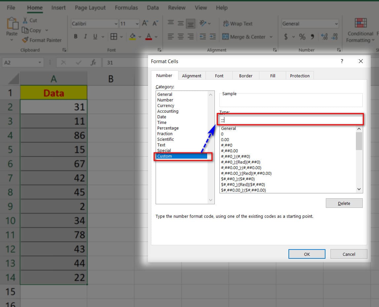Image resolution: width=379 pixels, height=307 pixels.
Task: Open the number format General dropdown
Action: (x=337, y=23)
